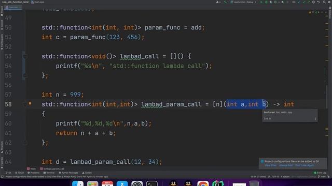Click the rollback undo arrow icon
This screenshot has height=186, width=332.
[318, 2]
